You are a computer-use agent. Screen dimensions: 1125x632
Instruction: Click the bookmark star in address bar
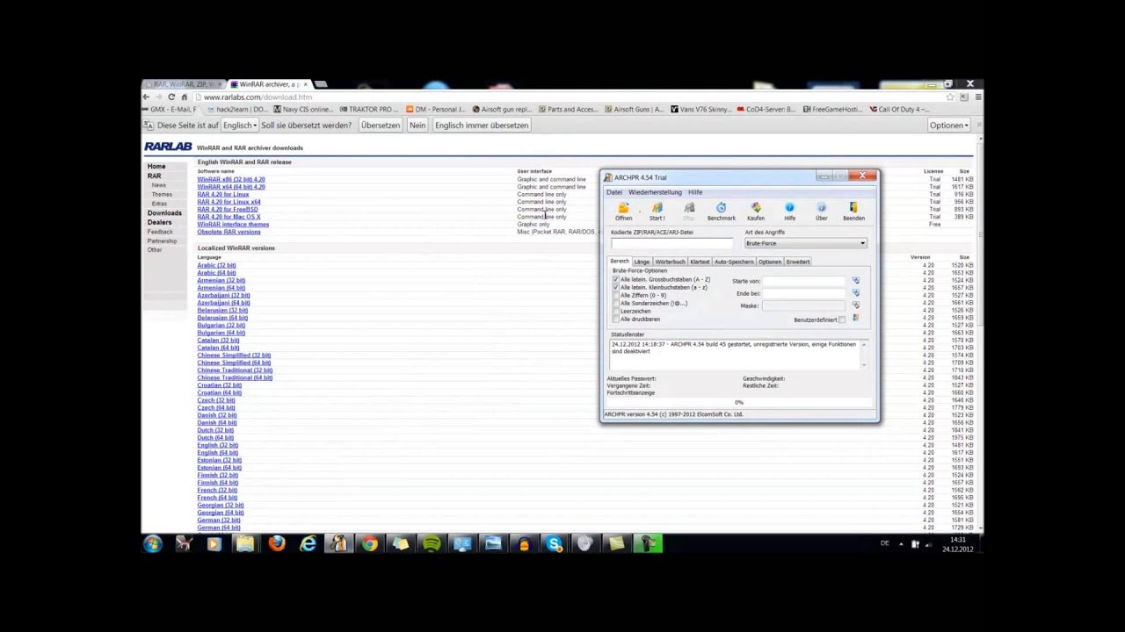[950, 97]
